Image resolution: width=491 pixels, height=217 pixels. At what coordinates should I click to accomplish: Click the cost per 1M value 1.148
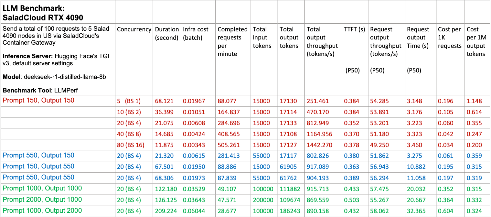(x=475, y=101)
